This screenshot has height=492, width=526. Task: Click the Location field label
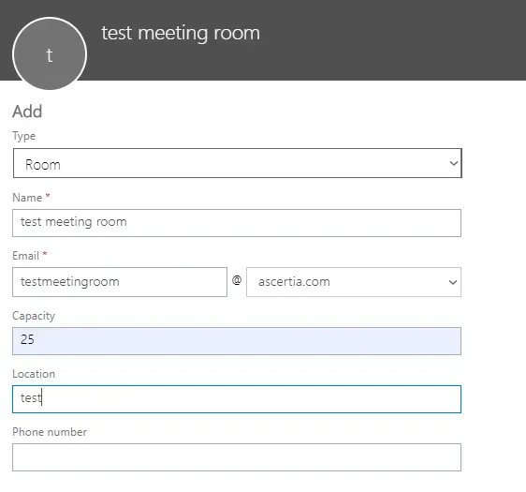(x=34, y=374)
